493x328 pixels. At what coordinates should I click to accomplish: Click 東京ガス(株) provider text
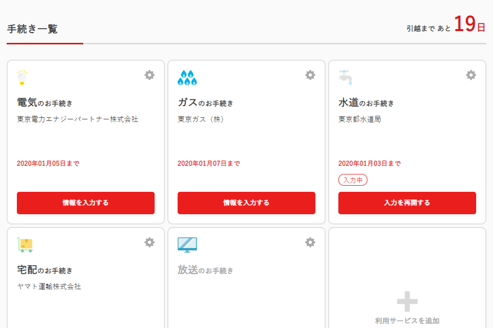coord(201,119)
